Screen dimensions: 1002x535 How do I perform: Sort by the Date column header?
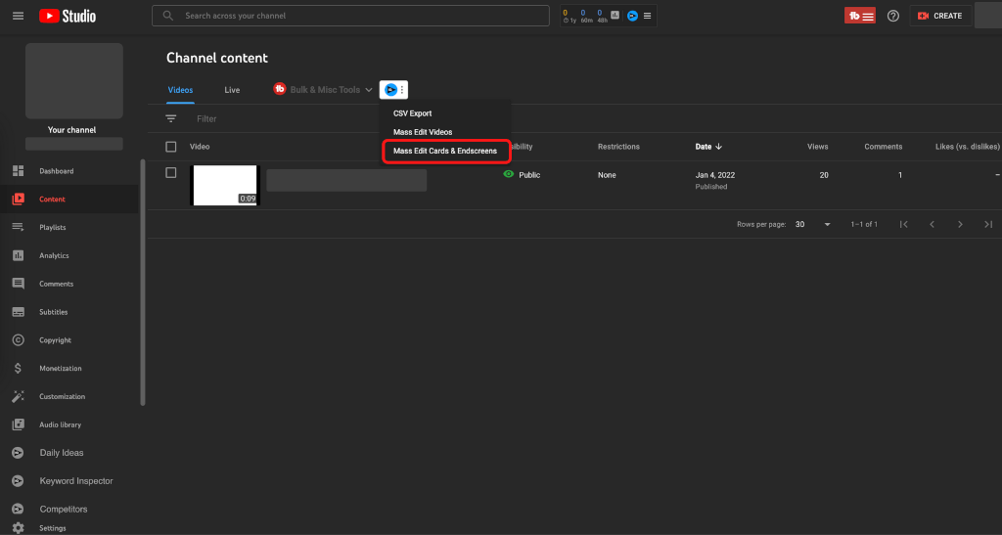pos(707,147)
